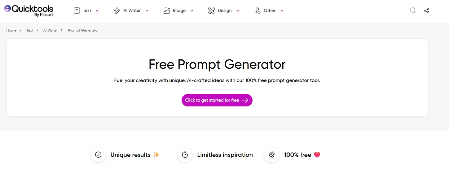Click the Text menu icon

[77, 11]
